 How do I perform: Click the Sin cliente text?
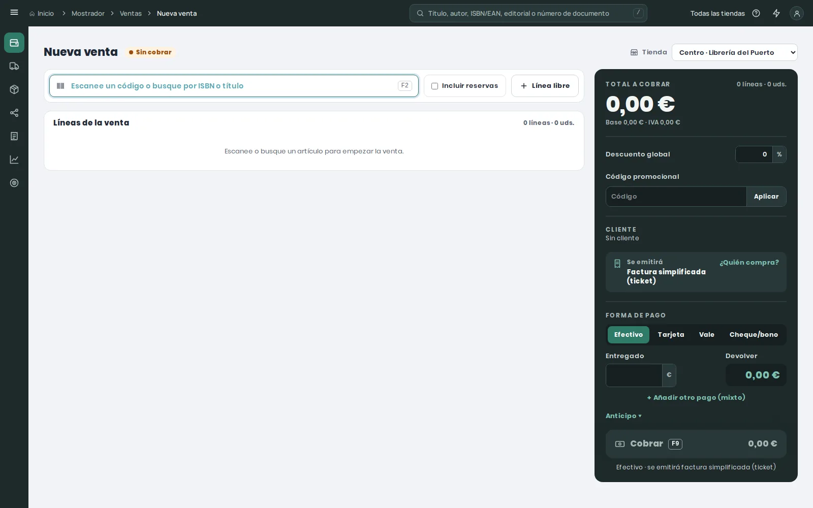(622, 238)
